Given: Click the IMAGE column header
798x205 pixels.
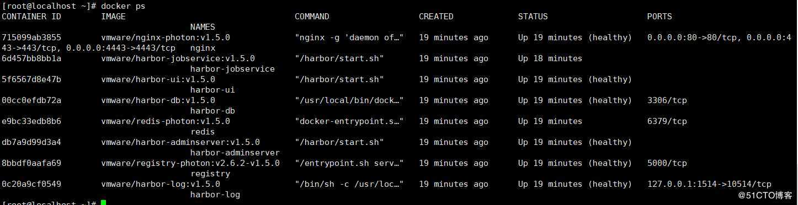Looking at the screenshot, I should point(113,17).
